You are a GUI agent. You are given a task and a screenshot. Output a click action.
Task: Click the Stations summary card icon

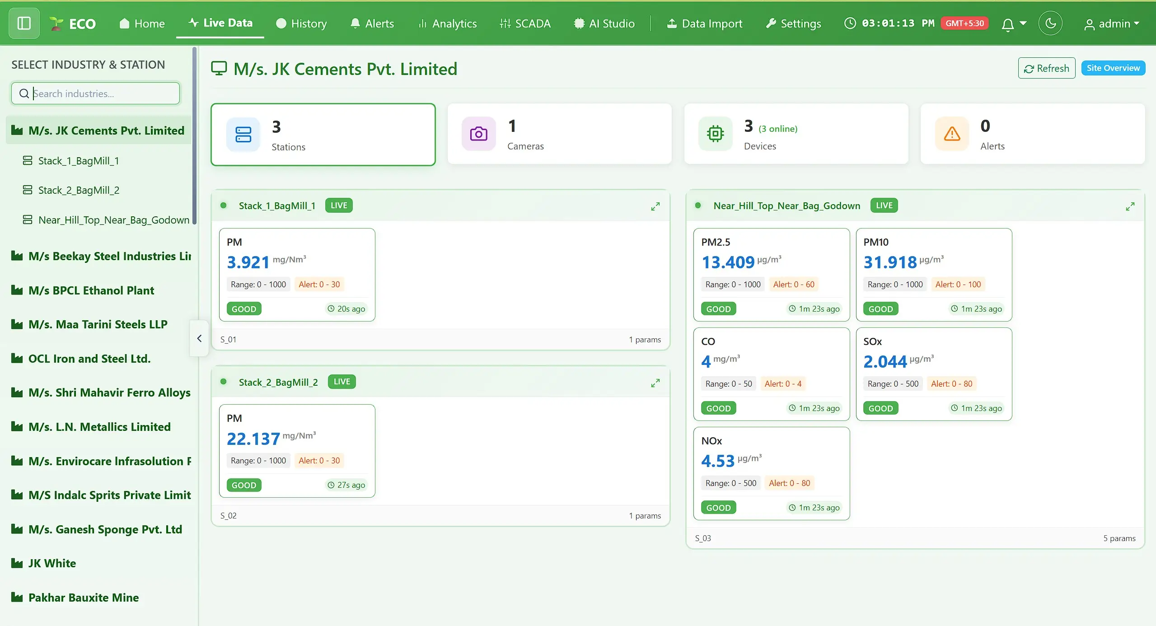[x=243, y=135]
